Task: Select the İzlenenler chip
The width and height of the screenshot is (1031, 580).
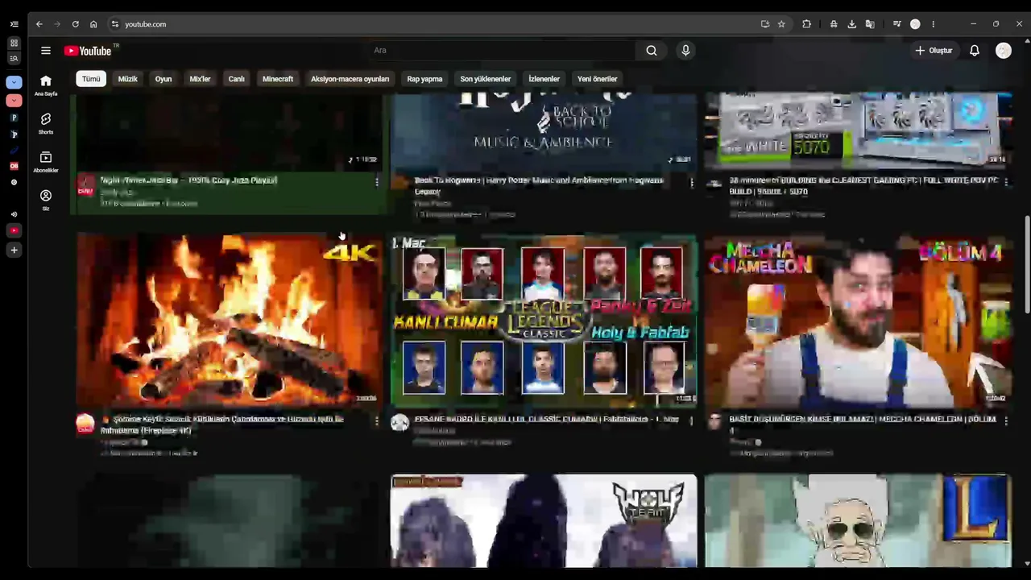Action: click(x=544, y=79)
